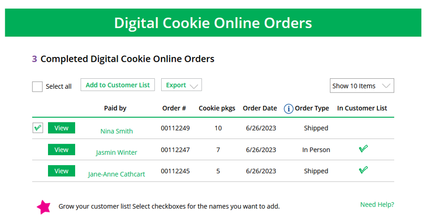Open the Jasmin Winter customer link
The width and height of the screenshot is (425, 224).
(116, 153)
